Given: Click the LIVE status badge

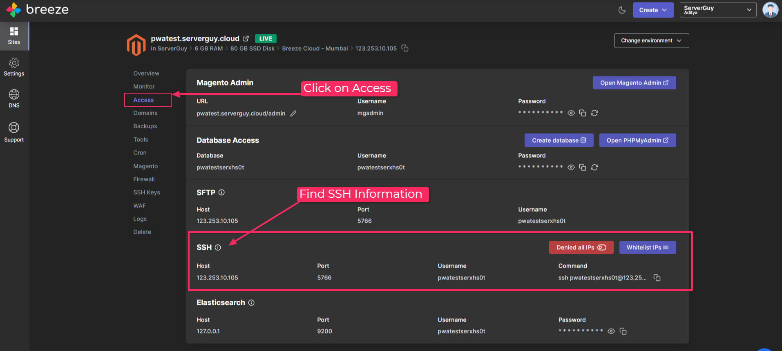Looking at the screenshot, I should point(266,38).
